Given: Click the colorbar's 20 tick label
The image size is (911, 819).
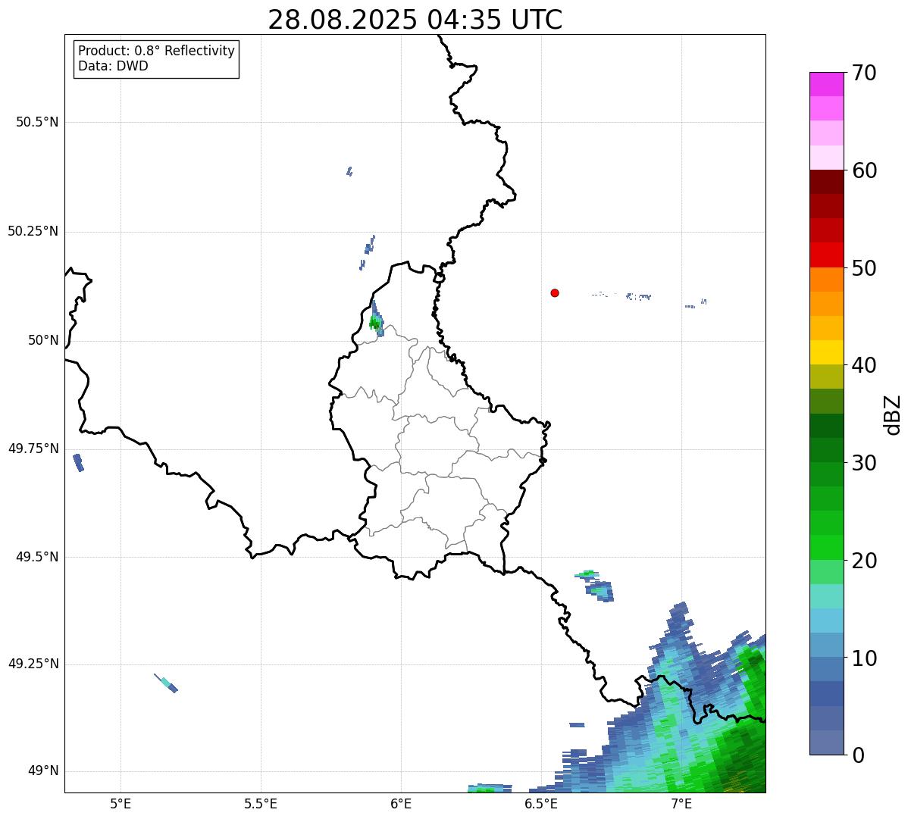Looking at the screenshot, I should [x=864, y=561].
